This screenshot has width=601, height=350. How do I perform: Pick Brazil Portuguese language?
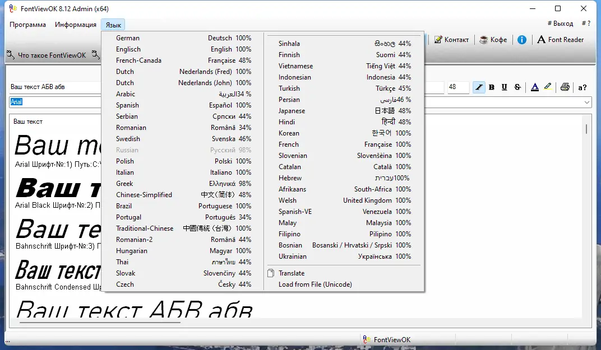tap(183, 206)
